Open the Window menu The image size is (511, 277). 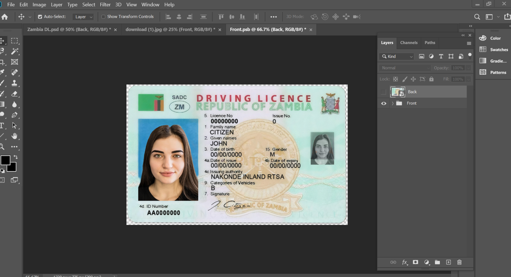point(150,4)
